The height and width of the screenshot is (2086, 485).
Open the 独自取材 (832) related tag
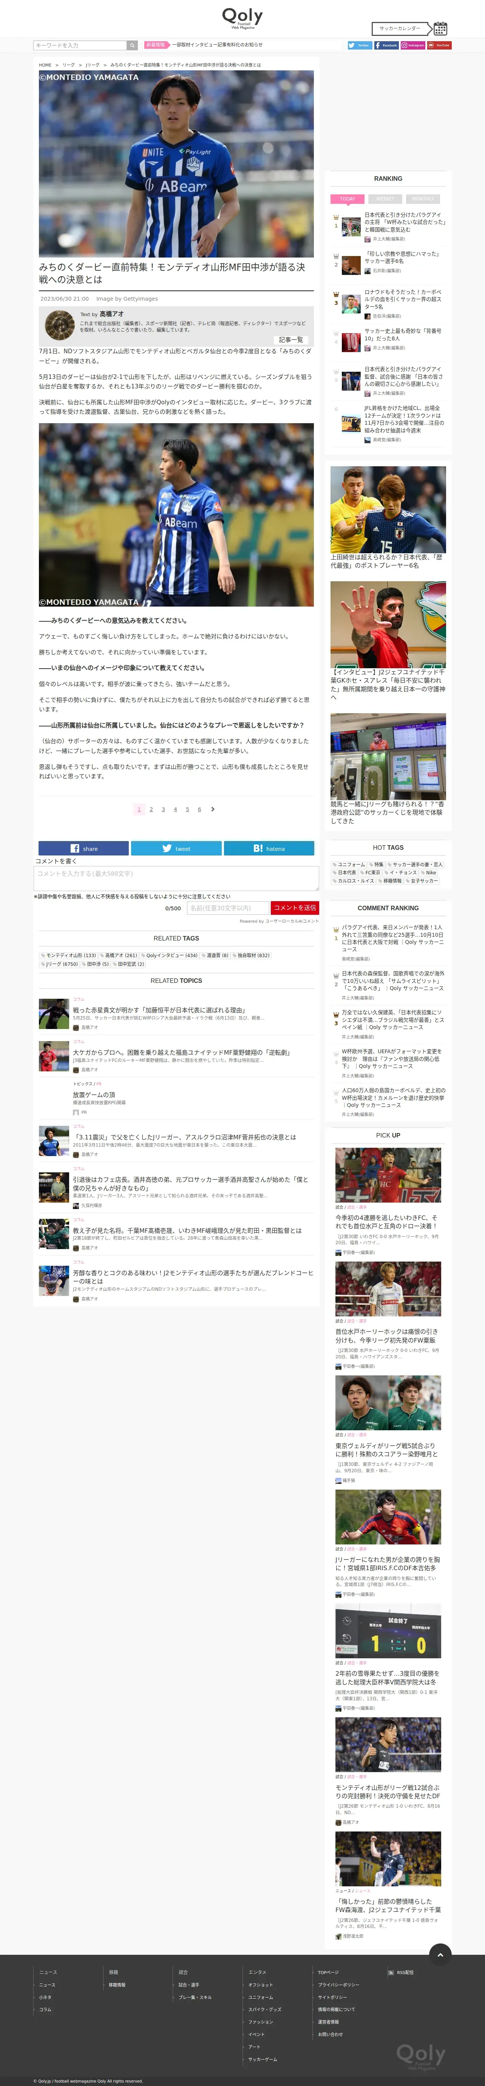[x=252, y=955]
